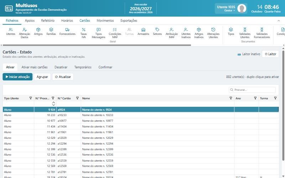This screenshot has width=285, height=178.
Task: Open filter for Turma column
Action: pos(275,98)
